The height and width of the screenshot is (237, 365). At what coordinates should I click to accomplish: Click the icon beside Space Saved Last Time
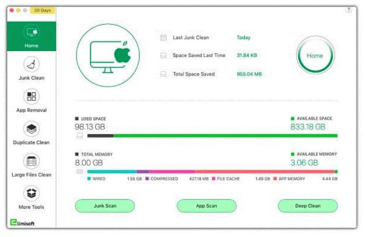tap(163, 55)
